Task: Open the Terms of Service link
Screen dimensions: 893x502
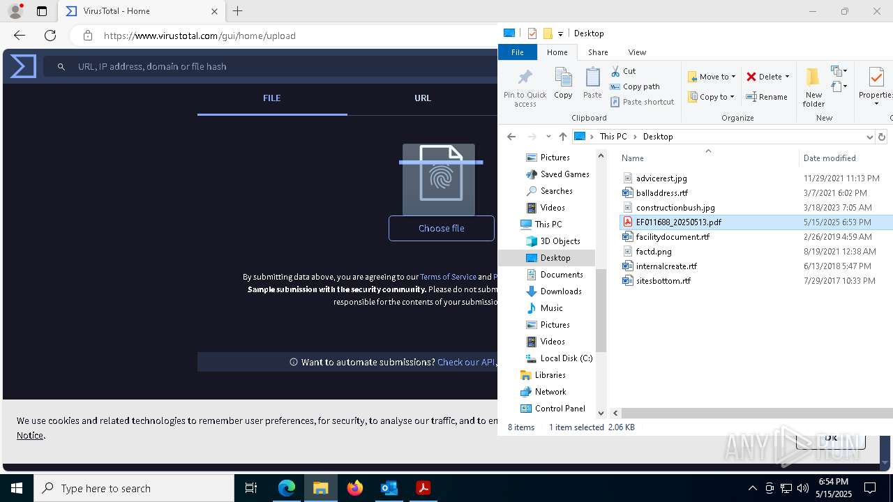Action: [x=448, y=277]
